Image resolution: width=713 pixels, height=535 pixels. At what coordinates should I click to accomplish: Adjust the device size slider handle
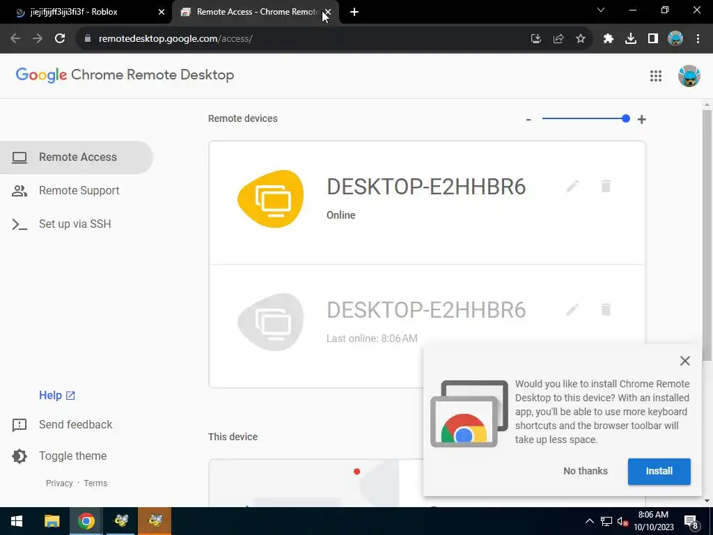626,118
